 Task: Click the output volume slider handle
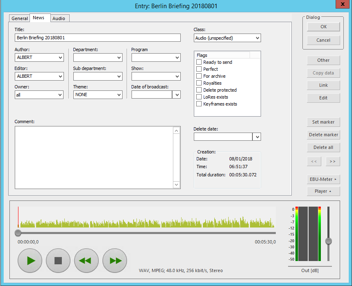coord(328,241)
